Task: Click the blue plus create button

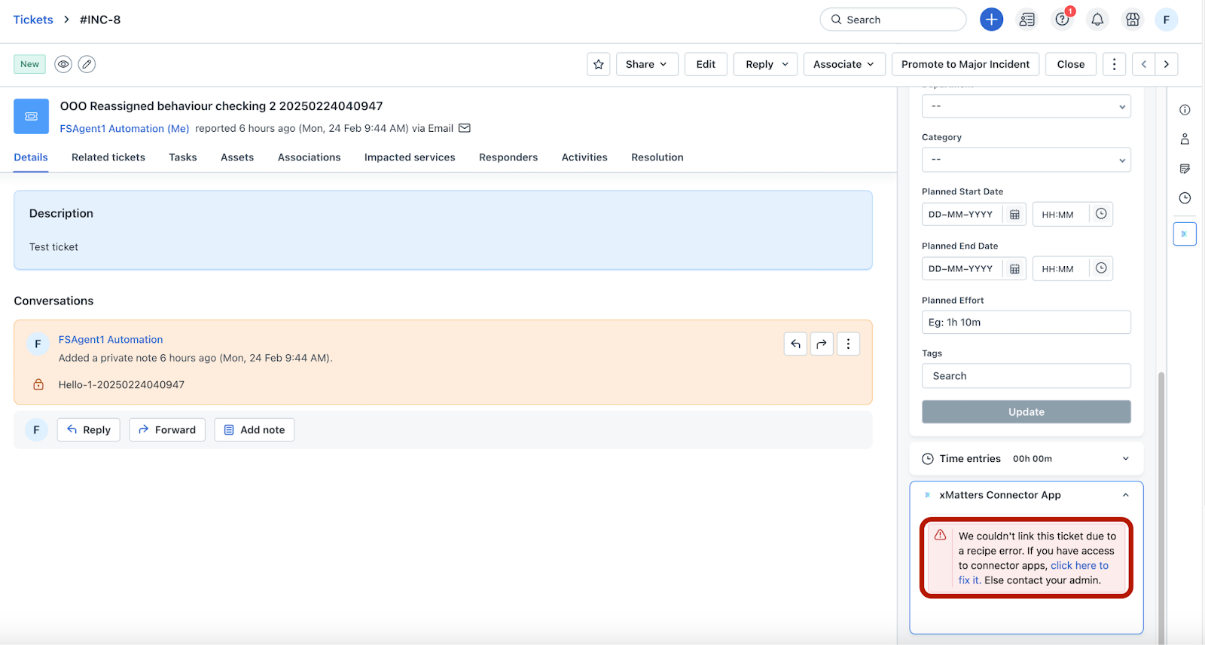Action: tap(991, 20)
